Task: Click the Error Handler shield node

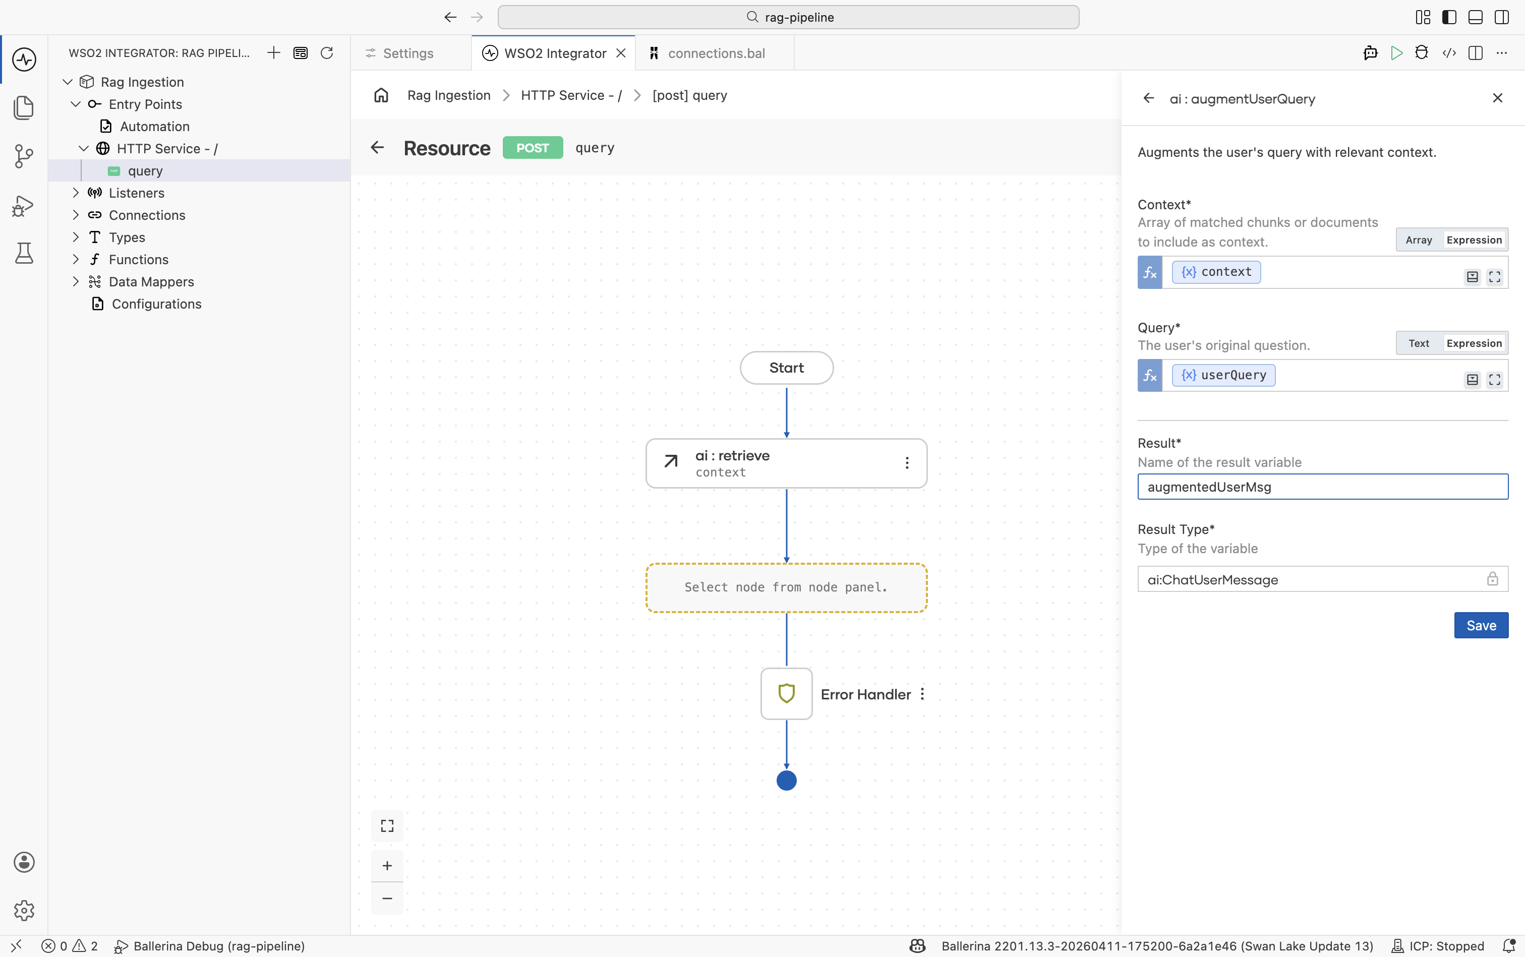Action: [786, 694]
